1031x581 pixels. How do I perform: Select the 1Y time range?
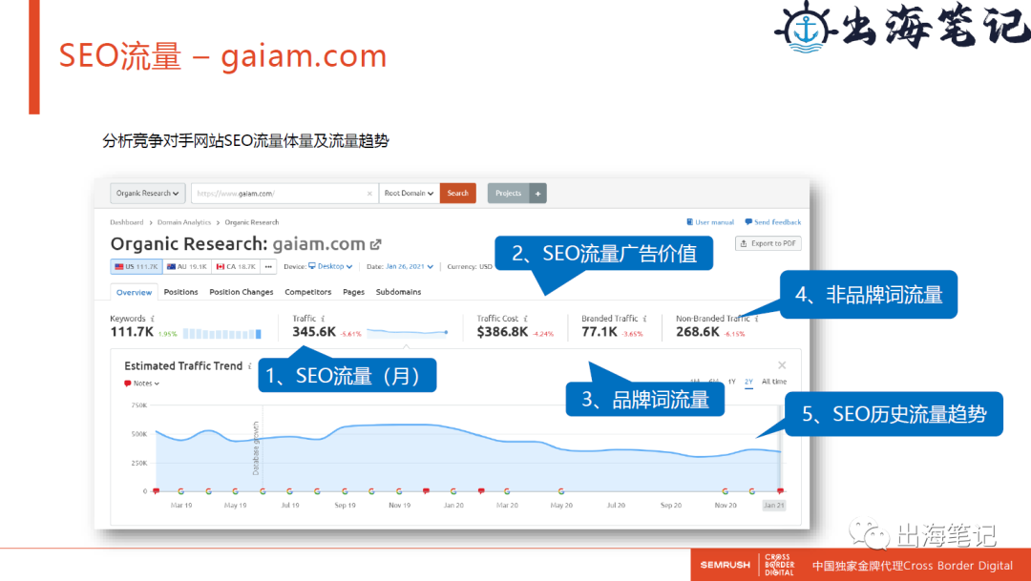click(732, 382)
